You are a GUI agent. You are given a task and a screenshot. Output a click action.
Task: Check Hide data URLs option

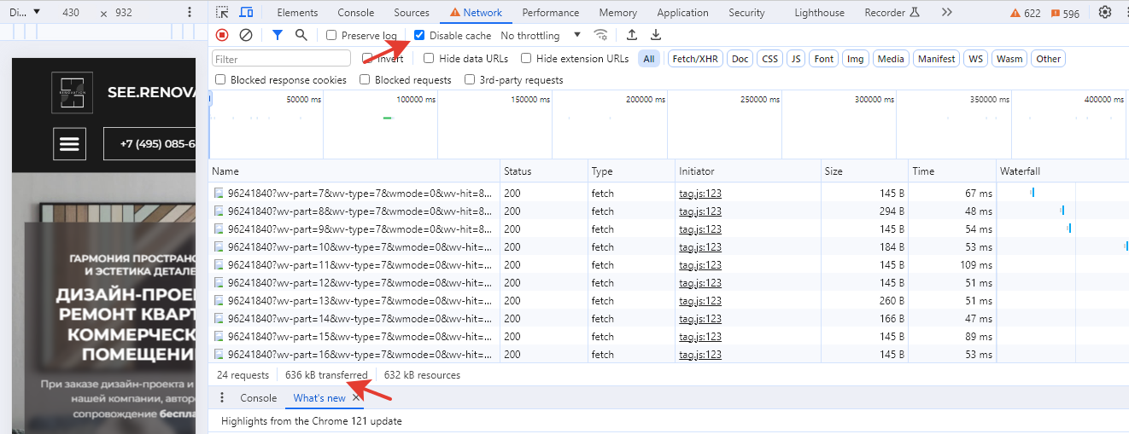click(430, 59)
